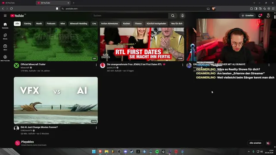Reload the page with the refresh icon

point(12,9)
